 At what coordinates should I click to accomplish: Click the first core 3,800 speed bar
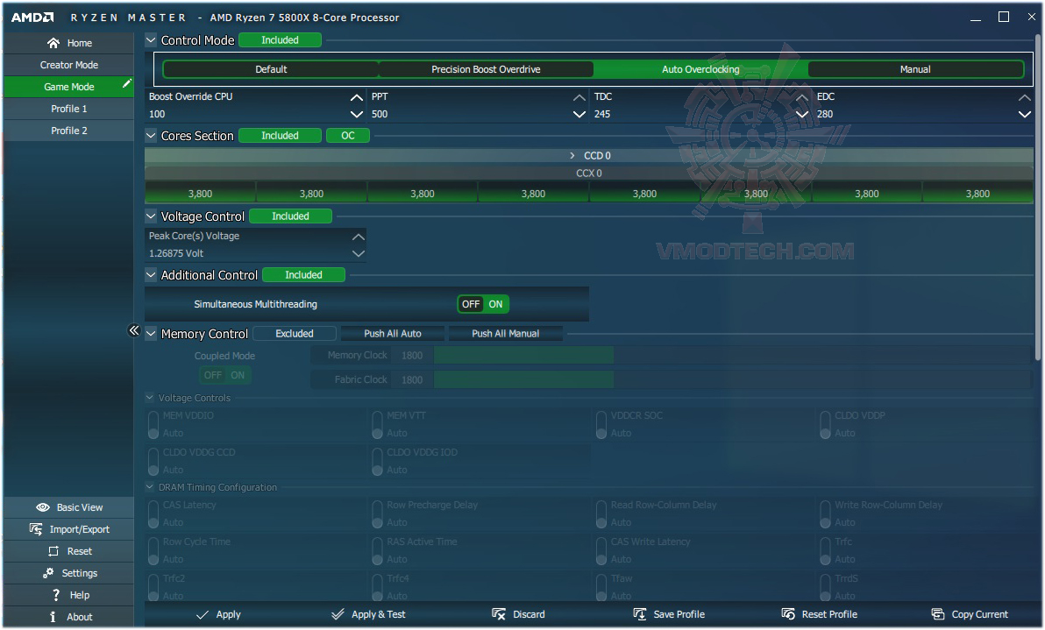[x=200, y=194]
